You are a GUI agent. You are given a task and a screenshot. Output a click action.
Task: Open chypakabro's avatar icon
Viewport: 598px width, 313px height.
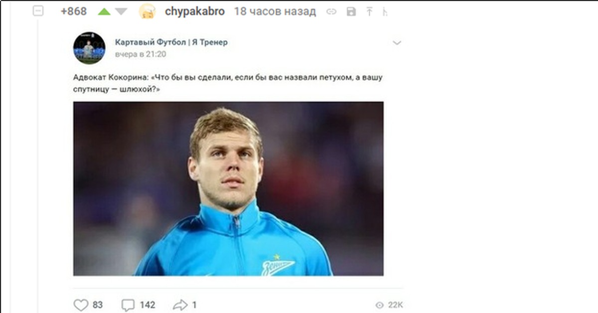(x=147, y=11)
